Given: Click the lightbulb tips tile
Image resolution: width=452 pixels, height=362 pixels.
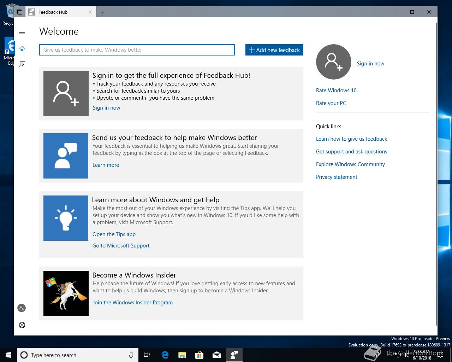Looking at the screenshot, I should pyautogui.click(x=66, y=218).
